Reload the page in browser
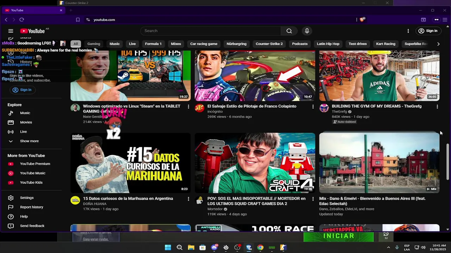 (x=22, y=20)
